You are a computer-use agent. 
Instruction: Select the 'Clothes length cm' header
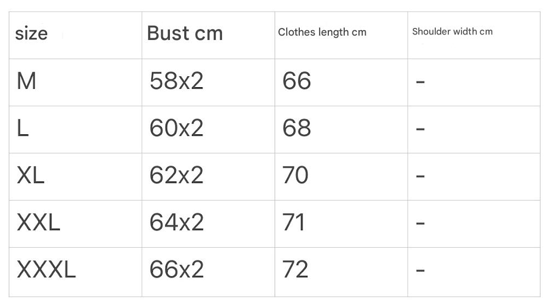(x=322, y=32)
